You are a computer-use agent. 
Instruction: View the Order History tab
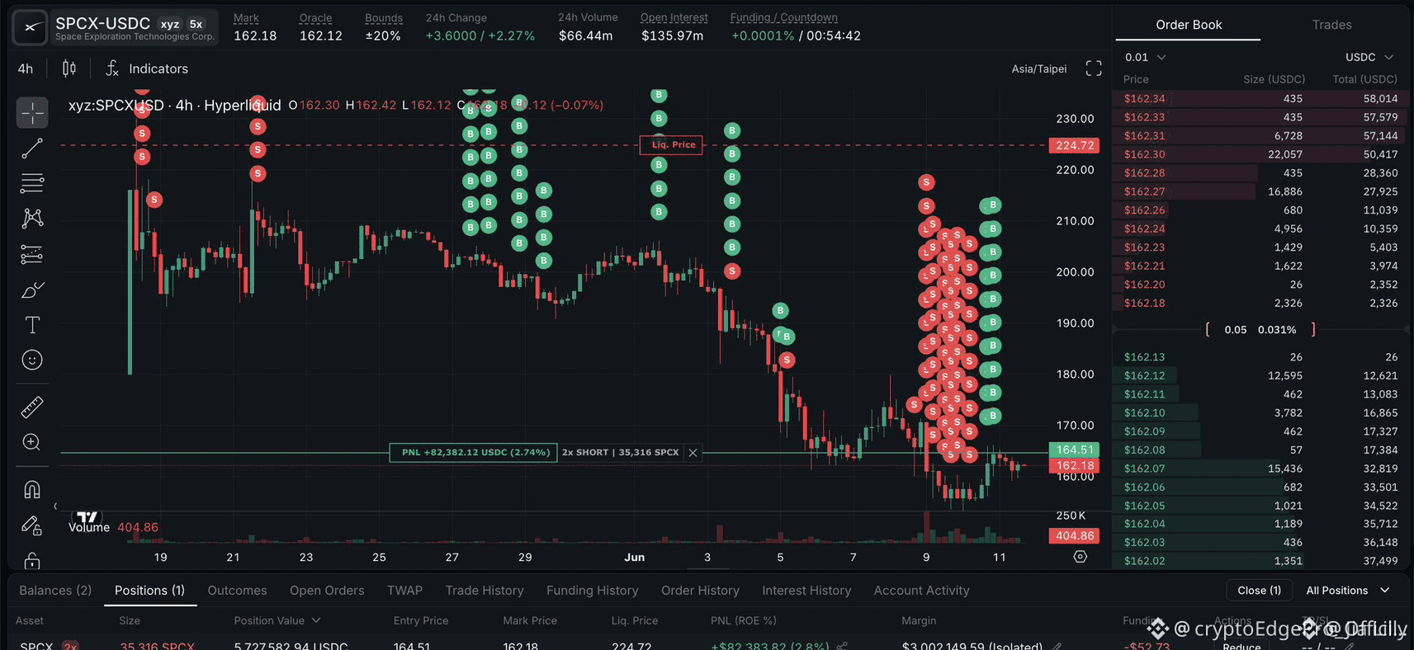click(x=700, y=591)
